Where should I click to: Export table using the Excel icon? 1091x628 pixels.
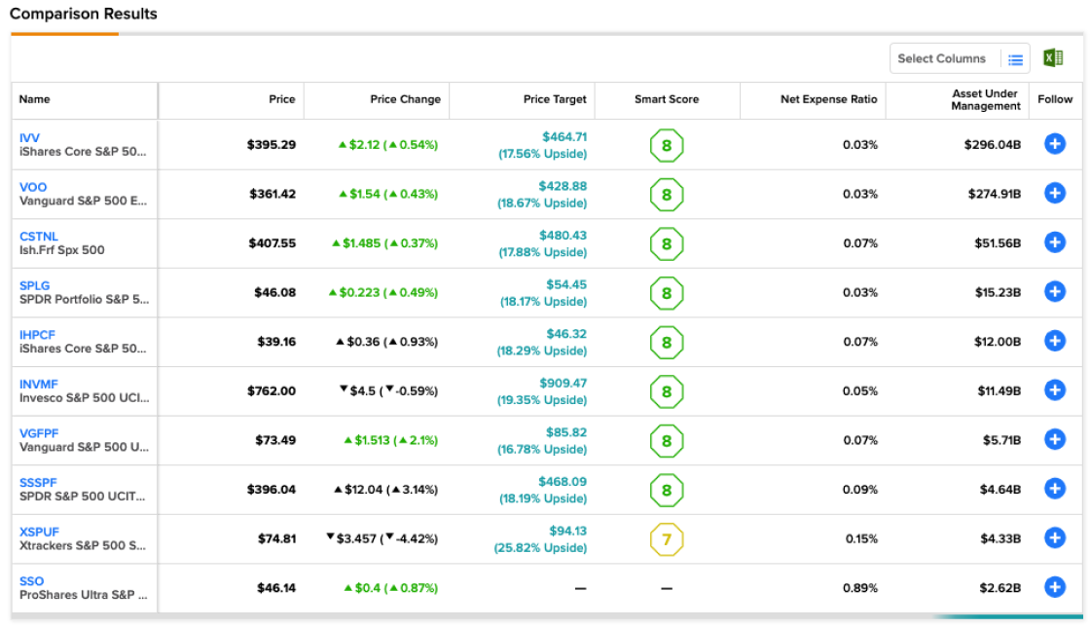point(1053,58)
